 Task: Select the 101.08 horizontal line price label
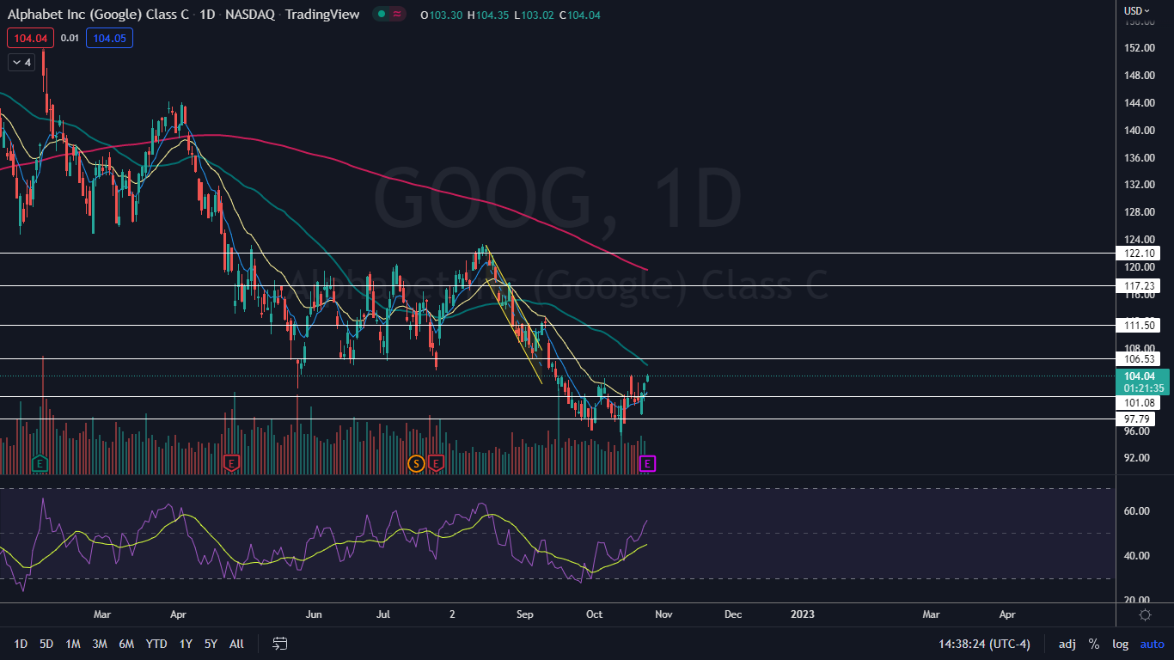[x=1138, y=402]
